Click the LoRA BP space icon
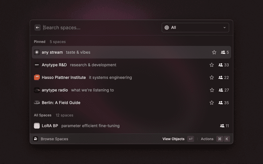 tap(37, 126)
